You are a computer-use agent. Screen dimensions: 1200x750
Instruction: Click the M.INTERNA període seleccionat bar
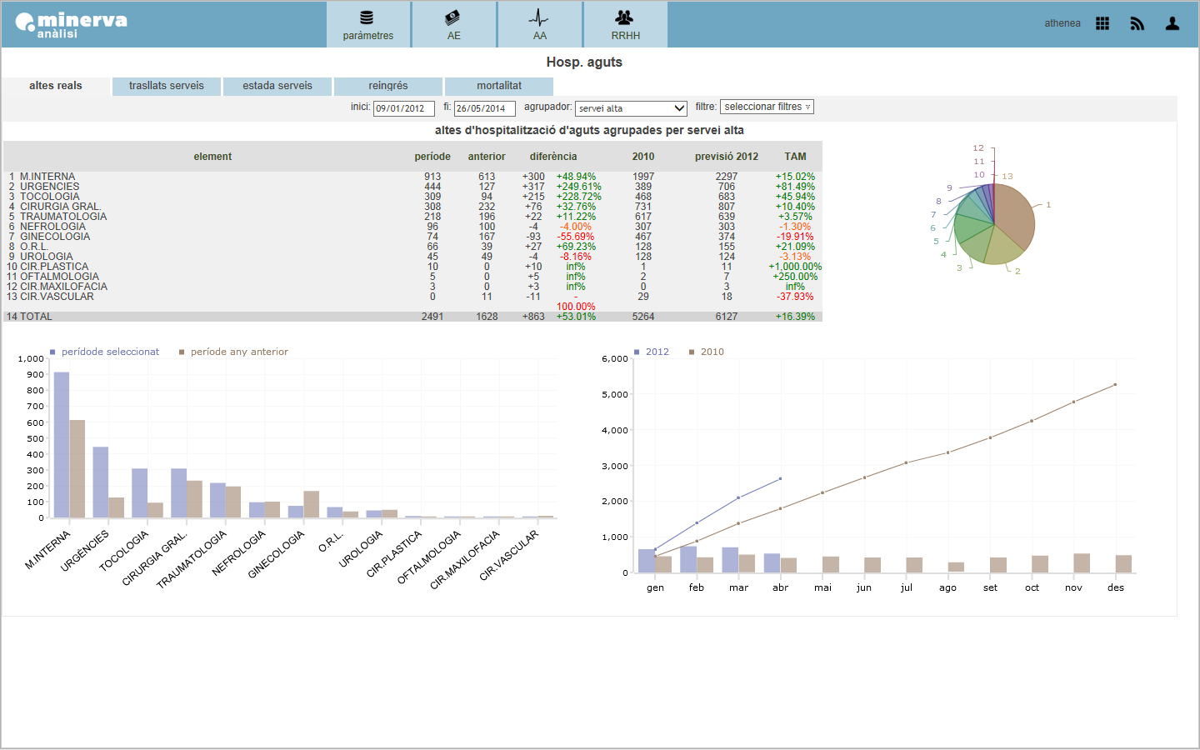point(62,445)
